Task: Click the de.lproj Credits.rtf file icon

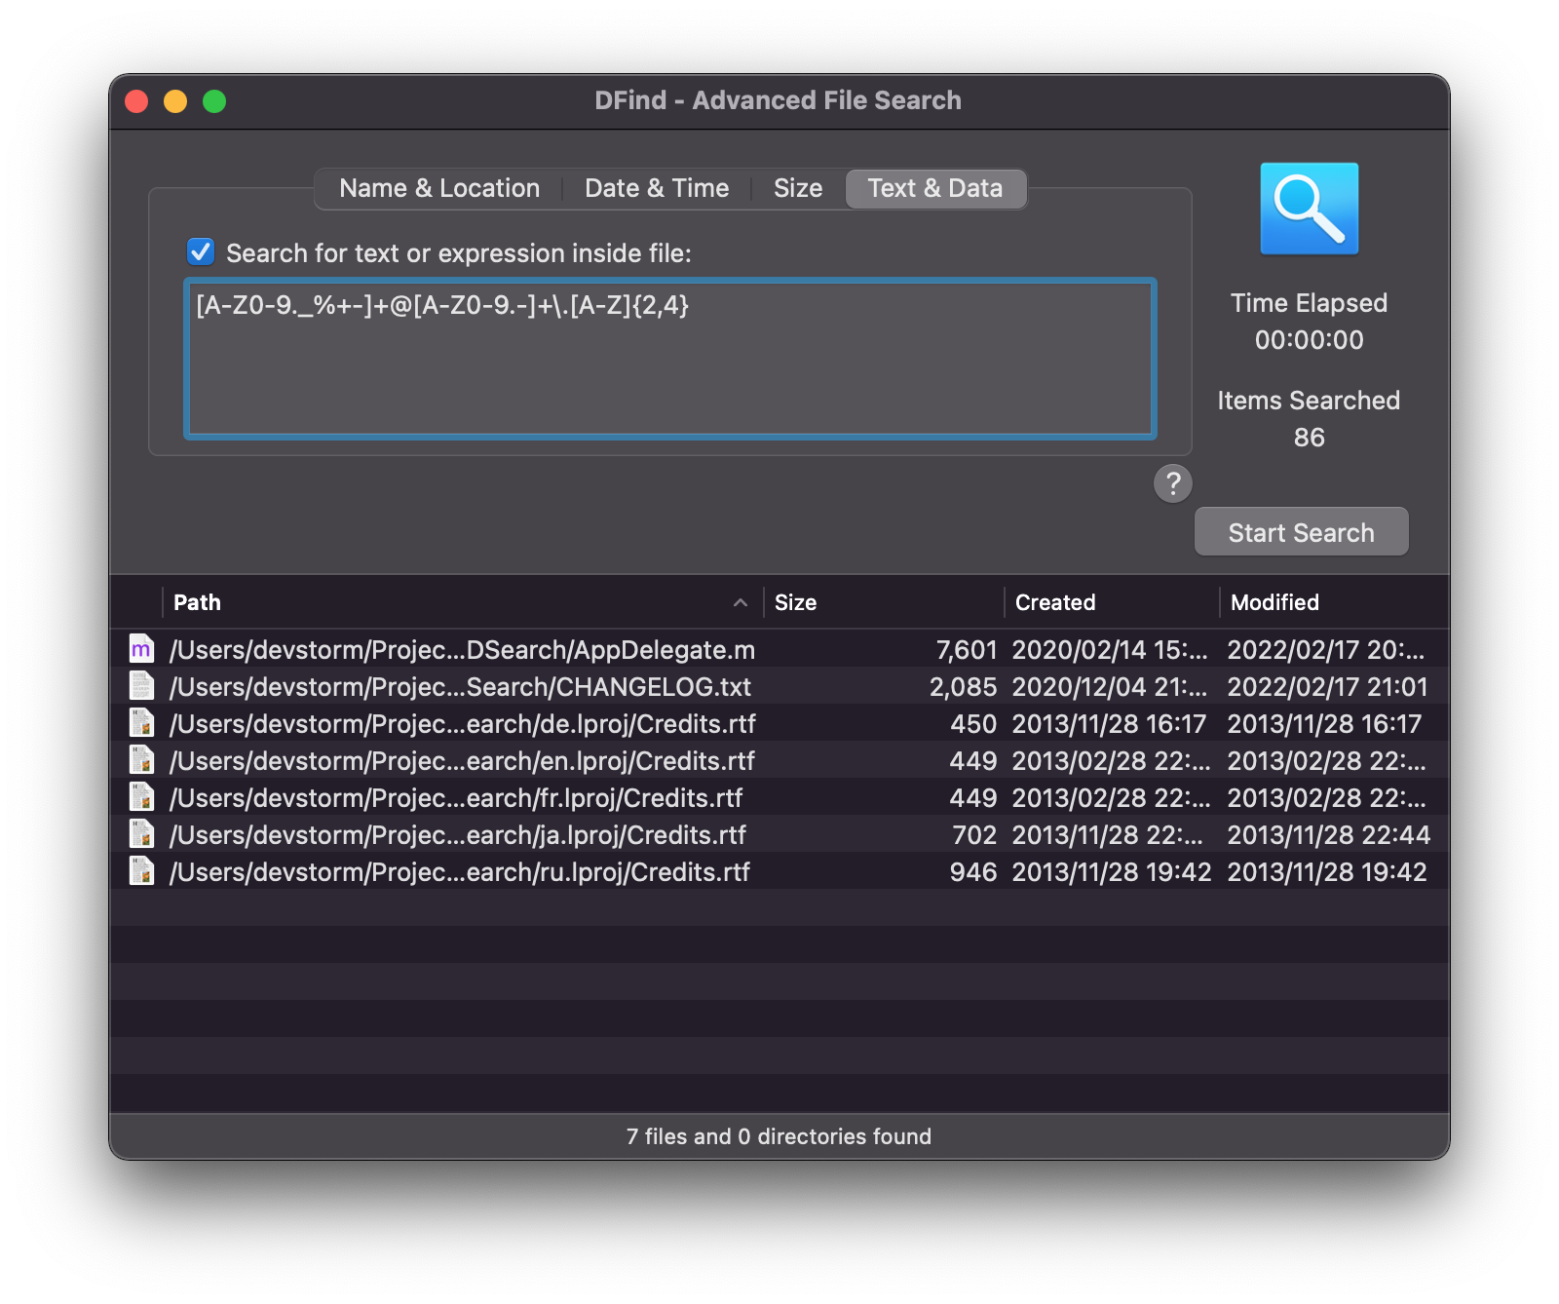Action: tap(142, 723)
